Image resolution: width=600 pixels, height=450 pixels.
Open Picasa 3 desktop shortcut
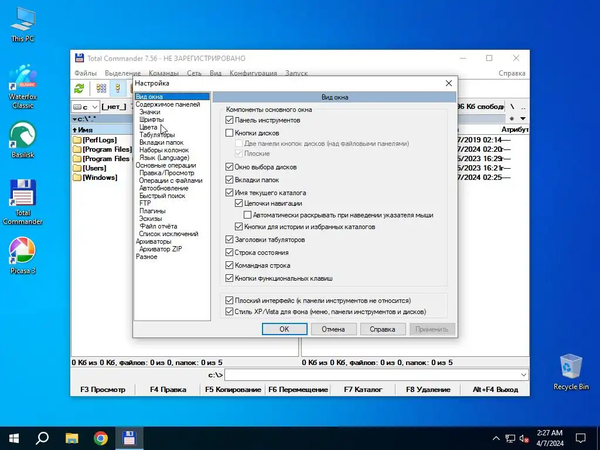pyautogui.click(x=23, y=255)
